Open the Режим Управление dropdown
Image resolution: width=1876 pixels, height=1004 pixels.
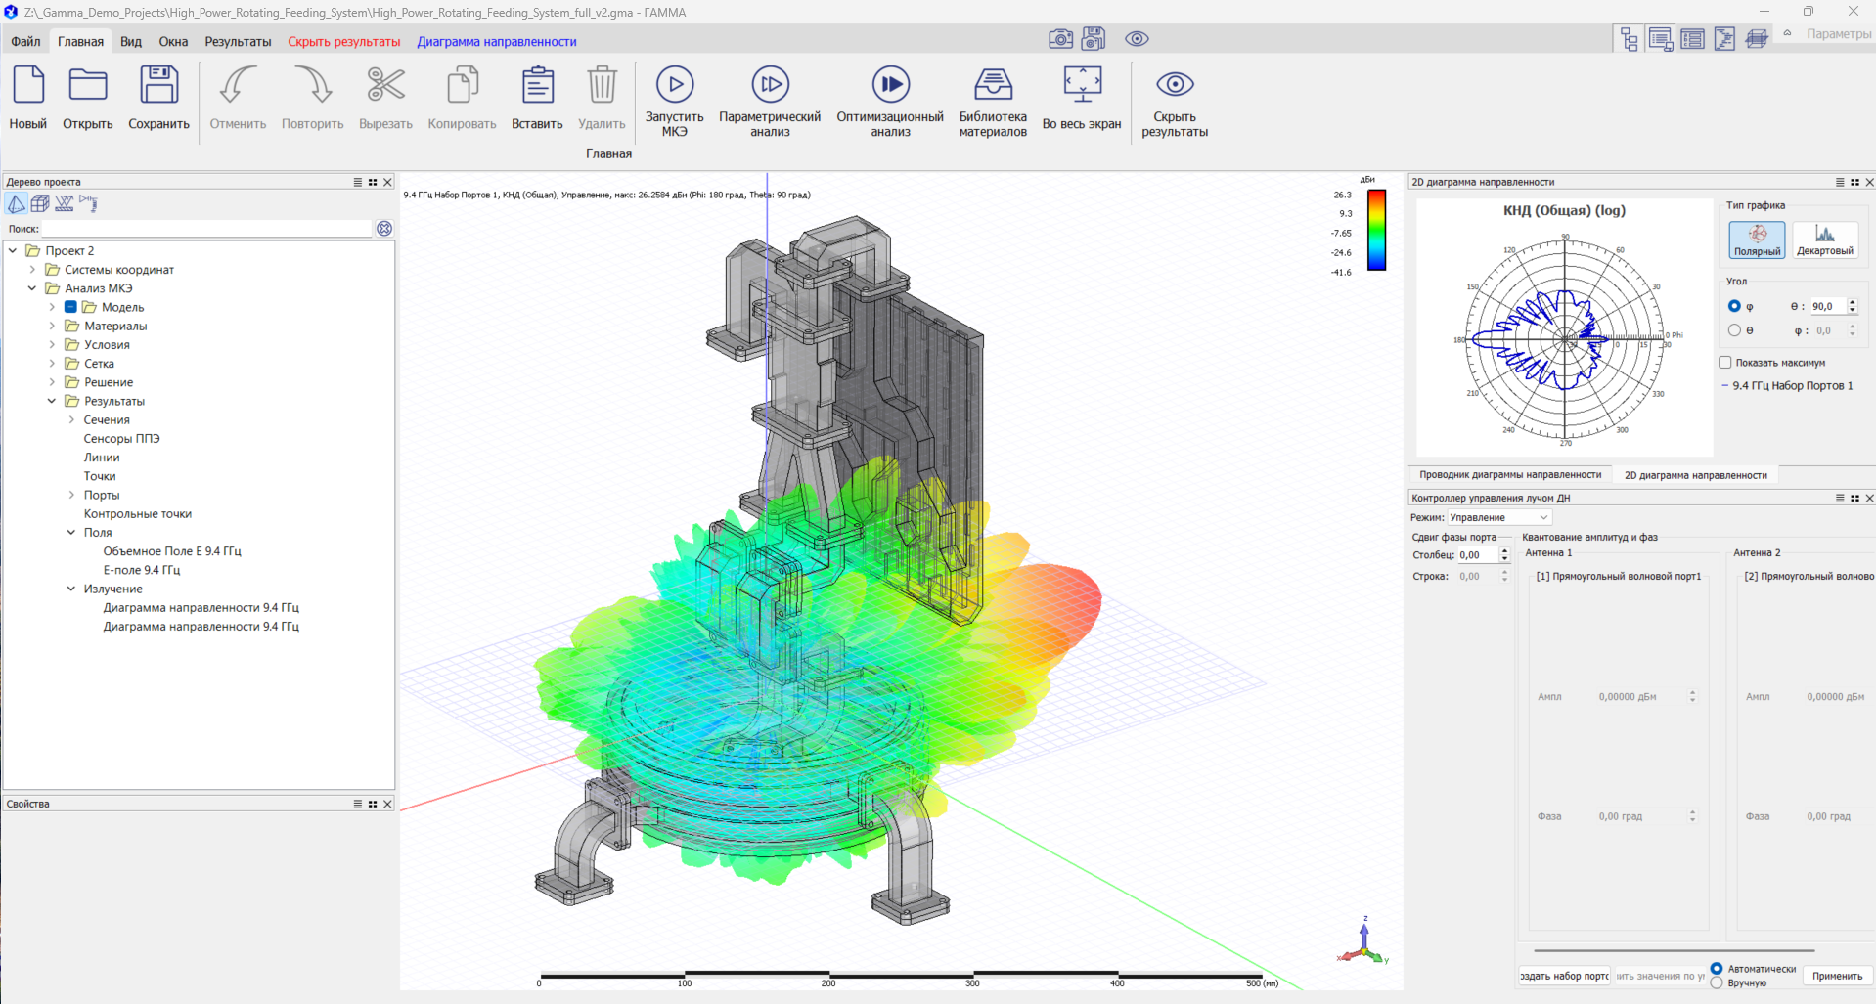click(x=1499, y=518)
